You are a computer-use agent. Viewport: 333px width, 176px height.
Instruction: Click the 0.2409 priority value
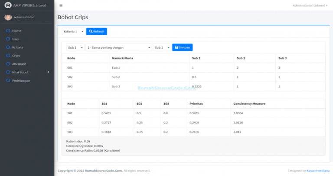click(194, 123)
